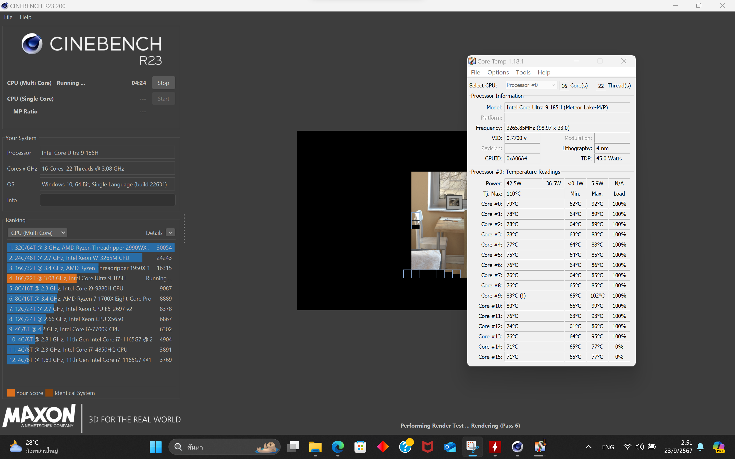Screen dimensions: 735x459
Task: Click the Start button for Single Core
Action: (x=163, y=99)
